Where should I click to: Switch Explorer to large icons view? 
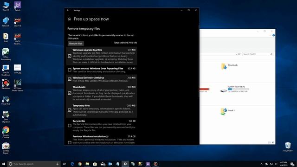click(x=273, y=142)
